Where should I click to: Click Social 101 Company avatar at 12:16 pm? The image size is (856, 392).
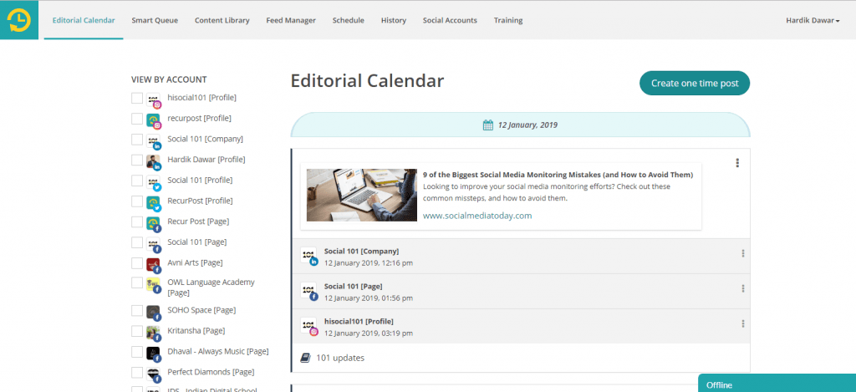pyautogui.click(x=309, y=256)
